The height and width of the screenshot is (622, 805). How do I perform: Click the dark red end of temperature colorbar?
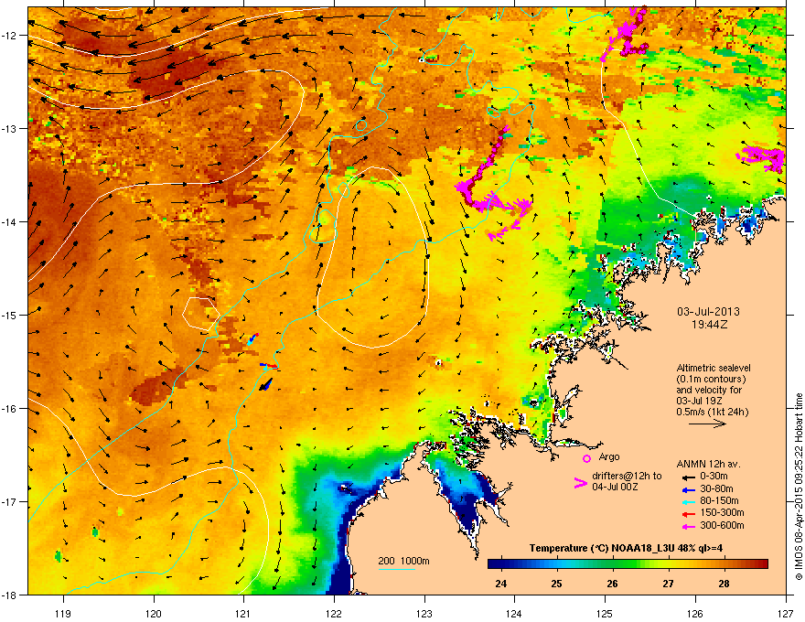[x=762, y=564]
